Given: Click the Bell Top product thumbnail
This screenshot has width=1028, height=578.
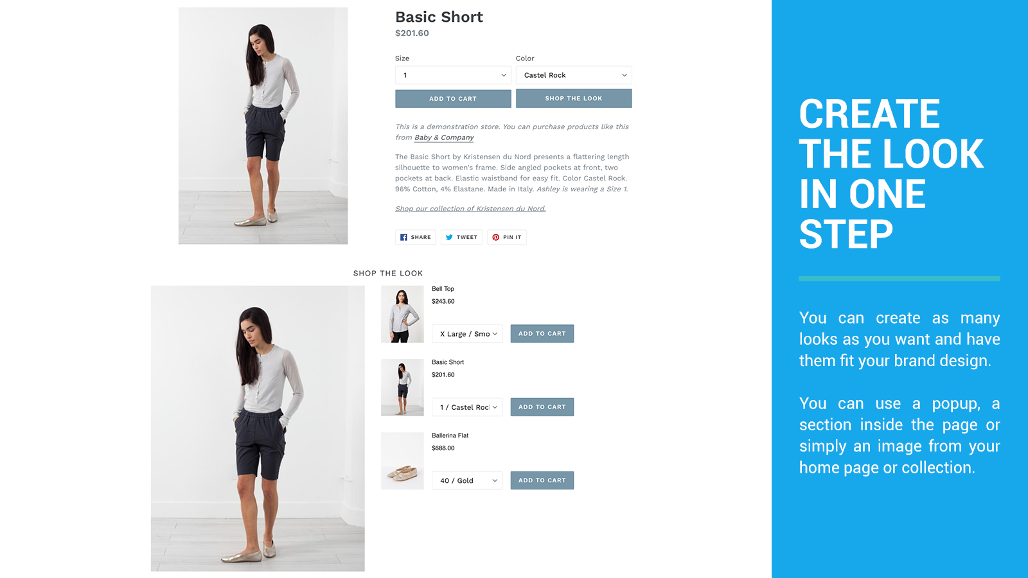Looking at the screenshot, I should point(402,314).
